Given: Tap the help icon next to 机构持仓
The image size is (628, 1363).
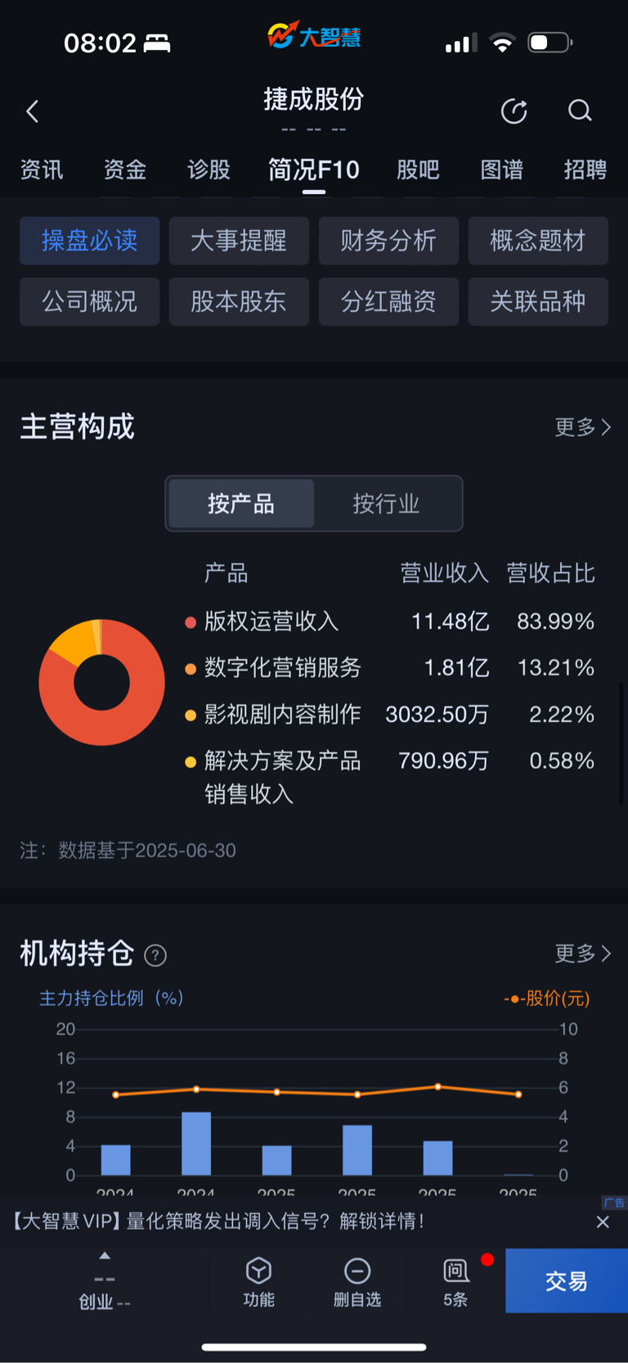Looking at the screenshot, I should tap(155, 955).
